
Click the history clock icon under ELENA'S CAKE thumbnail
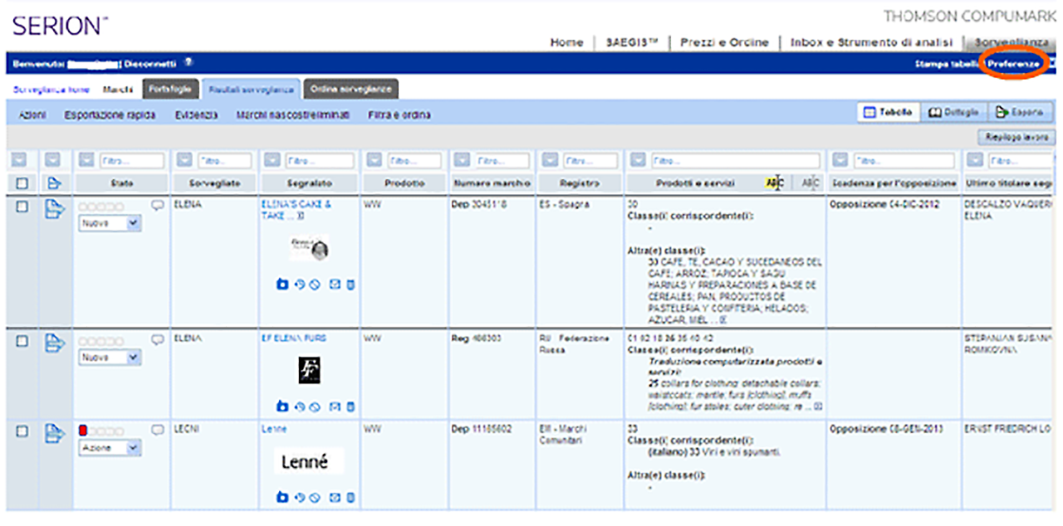click(x=298, y=285)
